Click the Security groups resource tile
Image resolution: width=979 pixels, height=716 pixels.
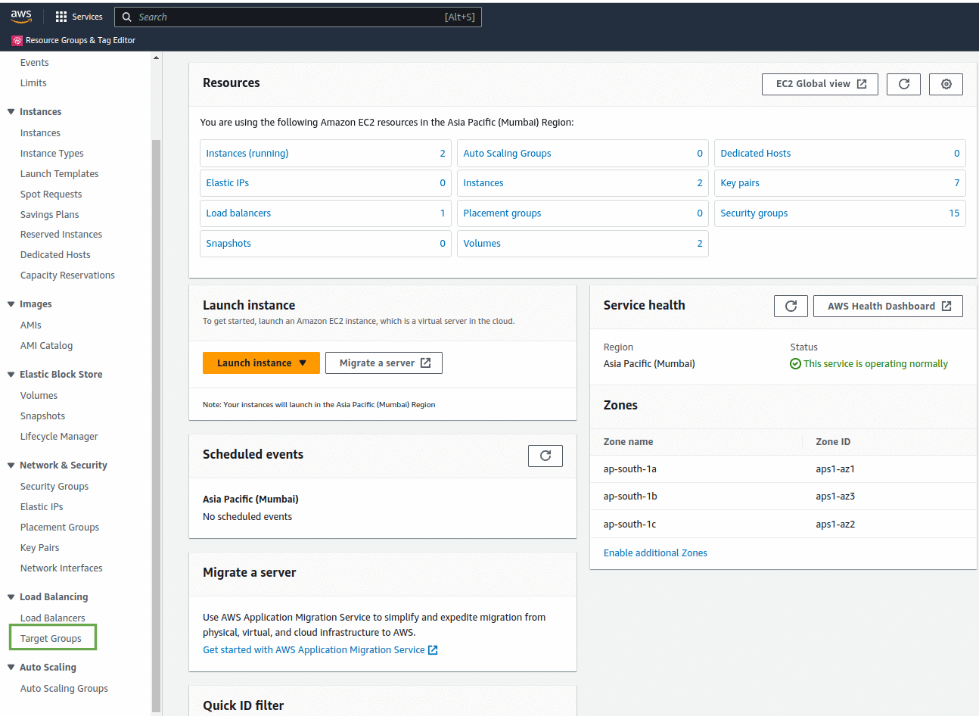coord(840,213)
